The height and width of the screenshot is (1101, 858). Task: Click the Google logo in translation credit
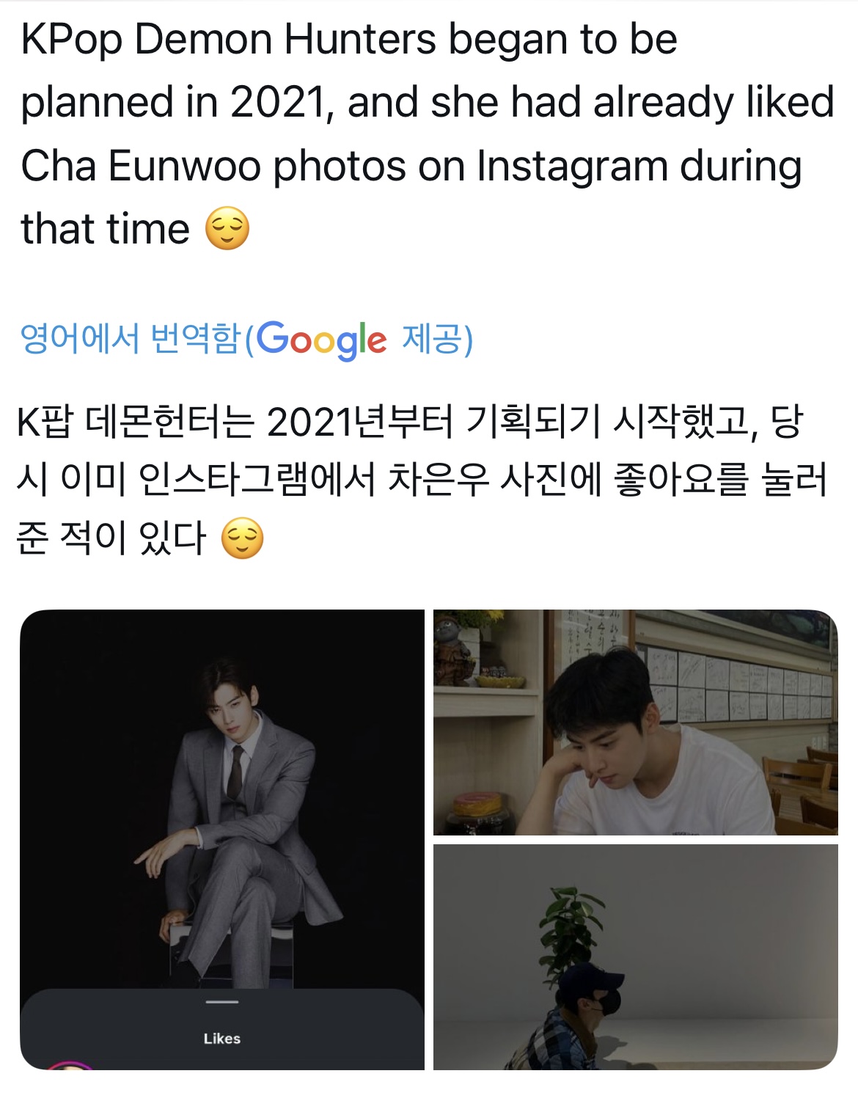[321, 340]
